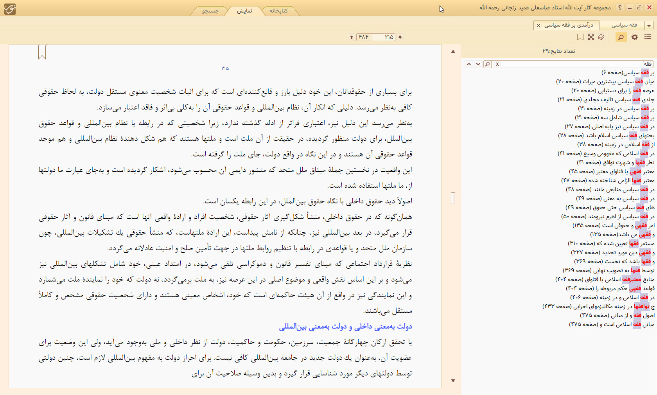Clear the search box text with X
Image resolution: width=657 pixels, height=395 pixels.
497,64
